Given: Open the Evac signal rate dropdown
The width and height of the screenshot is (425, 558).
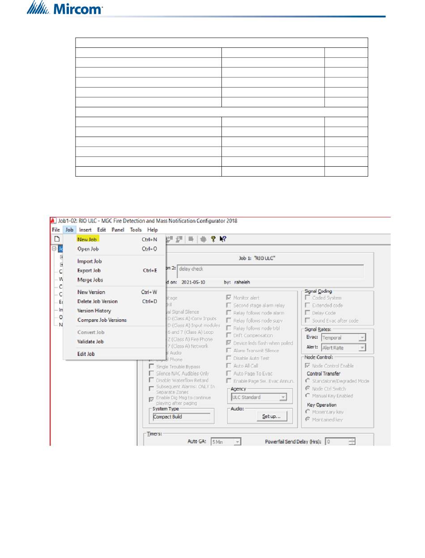Looking at the screenshot, I should click(x=344, y=338).
